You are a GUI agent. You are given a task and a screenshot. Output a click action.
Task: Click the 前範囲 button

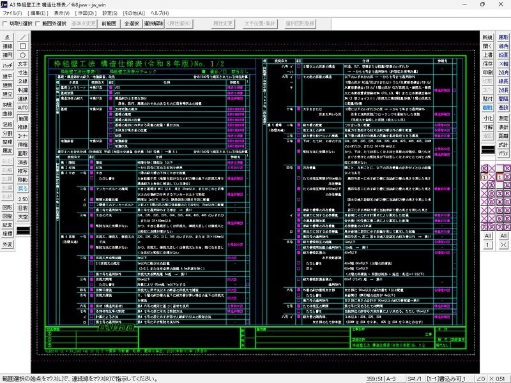(108, 24)
